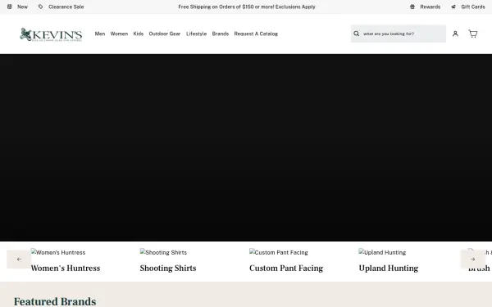Click the Clearance Sale tag icon

(40, 7)
